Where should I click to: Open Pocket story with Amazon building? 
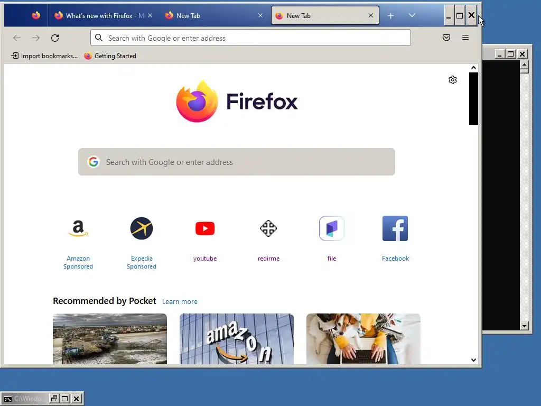237,339
